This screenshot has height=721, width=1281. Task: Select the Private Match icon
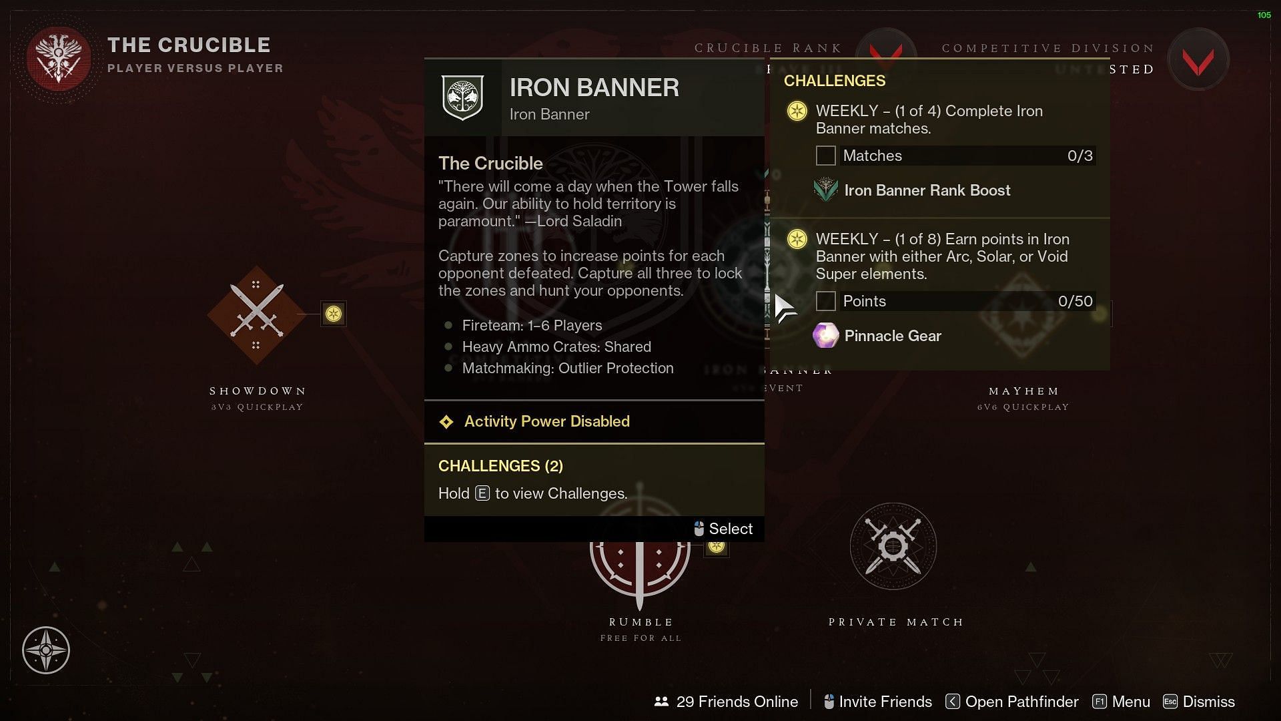(x=895, y=546)
